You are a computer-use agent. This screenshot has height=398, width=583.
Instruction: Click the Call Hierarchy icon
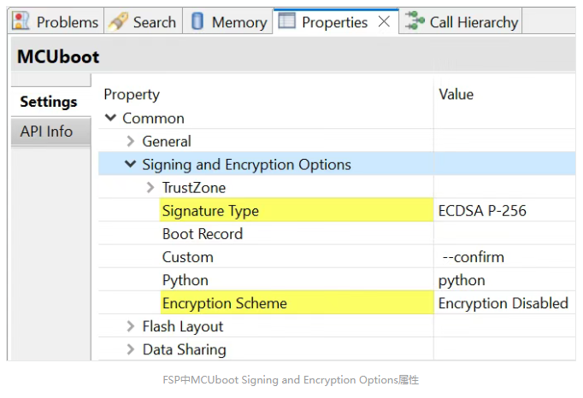[x=415, y=20]
